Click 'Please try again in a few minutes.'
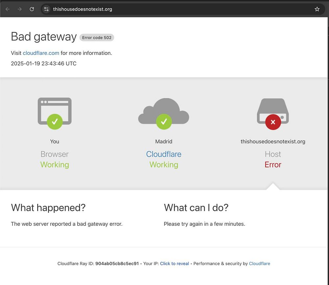 click(x=204, y=224)
